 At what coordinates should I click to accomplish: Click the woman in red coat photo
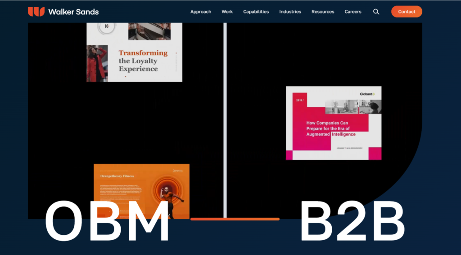click(97, 63)
